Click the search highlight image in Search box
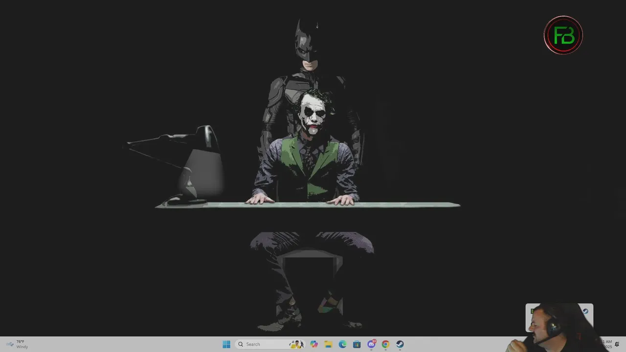The height and width of the screenshot is (352, 626). point(296,344)
